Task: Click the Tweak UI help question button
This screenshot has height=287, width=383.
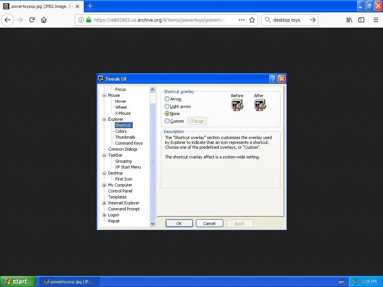Action: [x=273, y=78]
